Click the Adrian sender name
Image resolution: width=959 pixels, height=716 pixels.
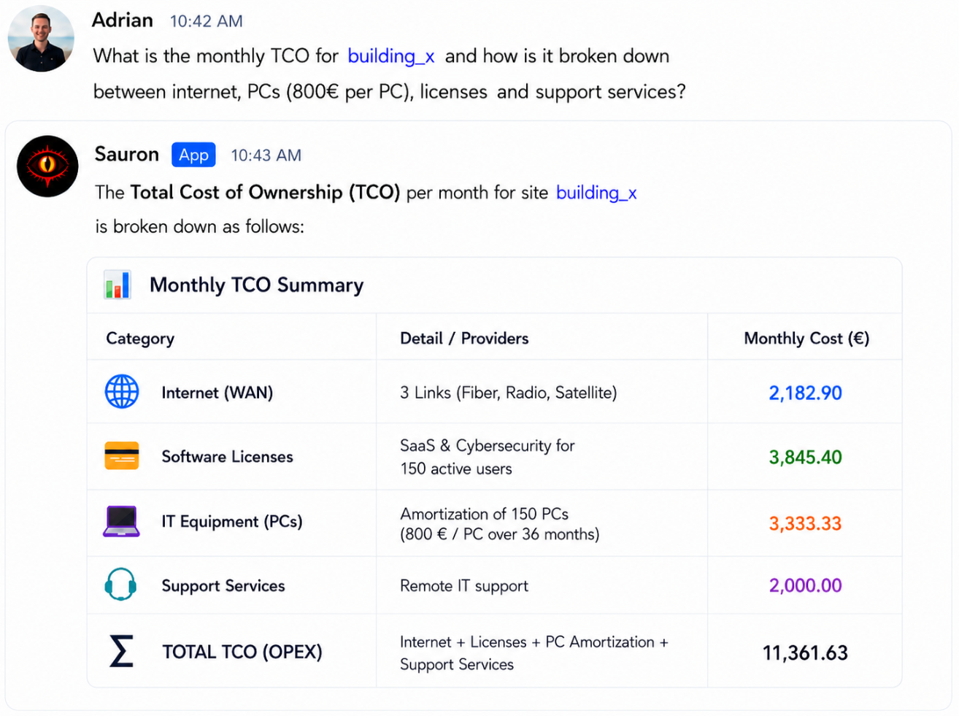123,20
